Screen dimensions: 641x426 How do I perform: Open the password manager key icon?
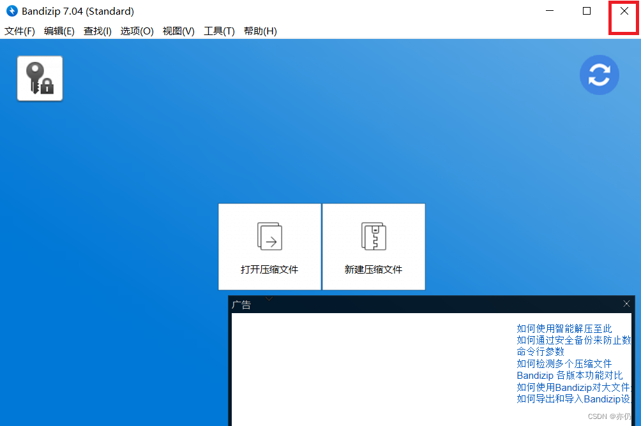tap(40, 78)
